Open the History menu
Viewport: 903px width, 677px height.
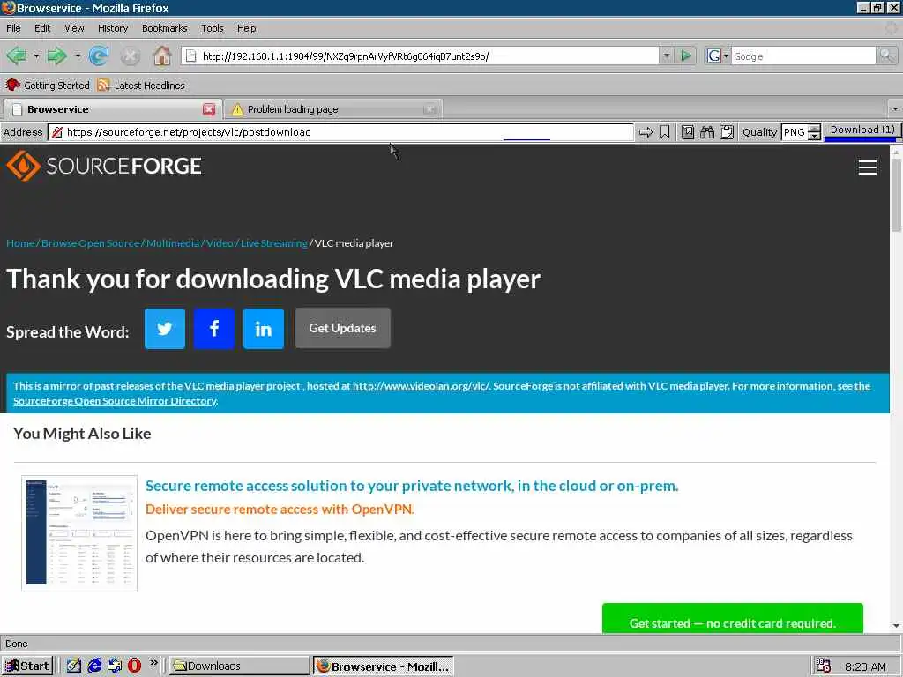pyautogui.click(x=113, y=28)
